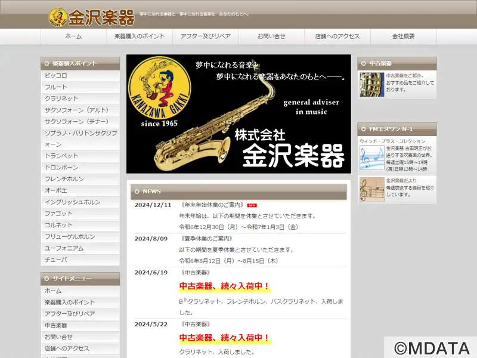Screen dimensions: 477x358
Task: Click クラリネット、入荷しました。 news text
Action: pos(217,352)
